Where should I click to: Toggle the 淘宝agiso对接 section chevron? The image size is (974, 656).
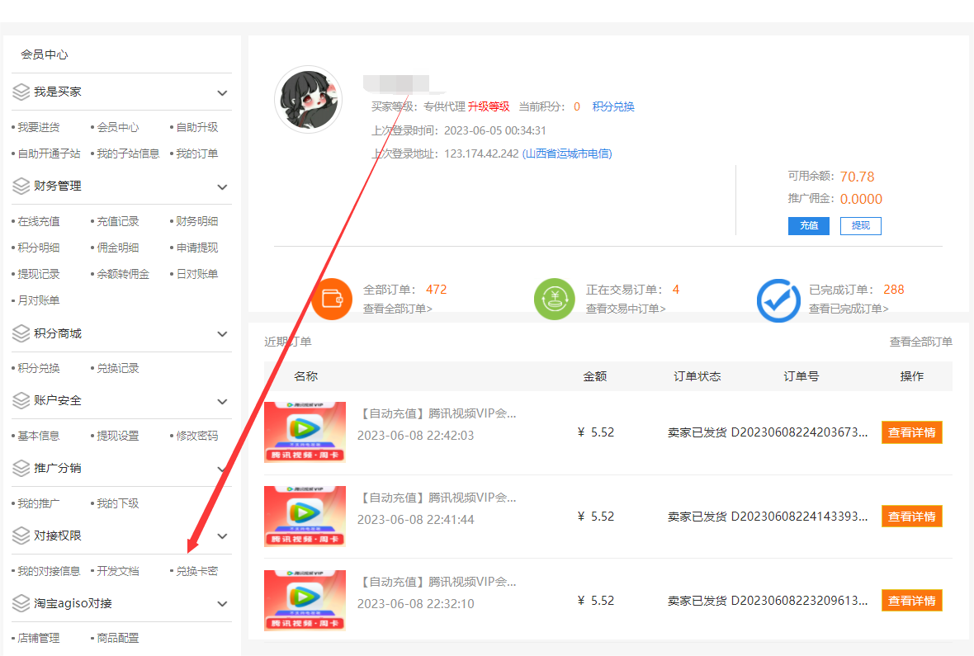click(x=222, y=604)
